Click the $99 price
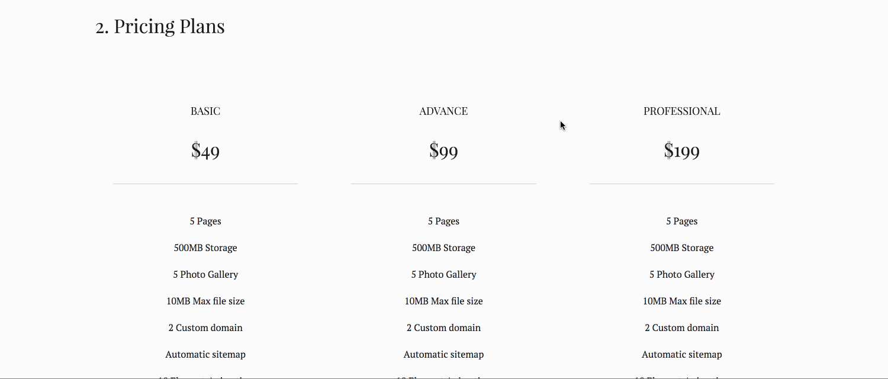This screenshot has height=379, width=888. point(443,151)
